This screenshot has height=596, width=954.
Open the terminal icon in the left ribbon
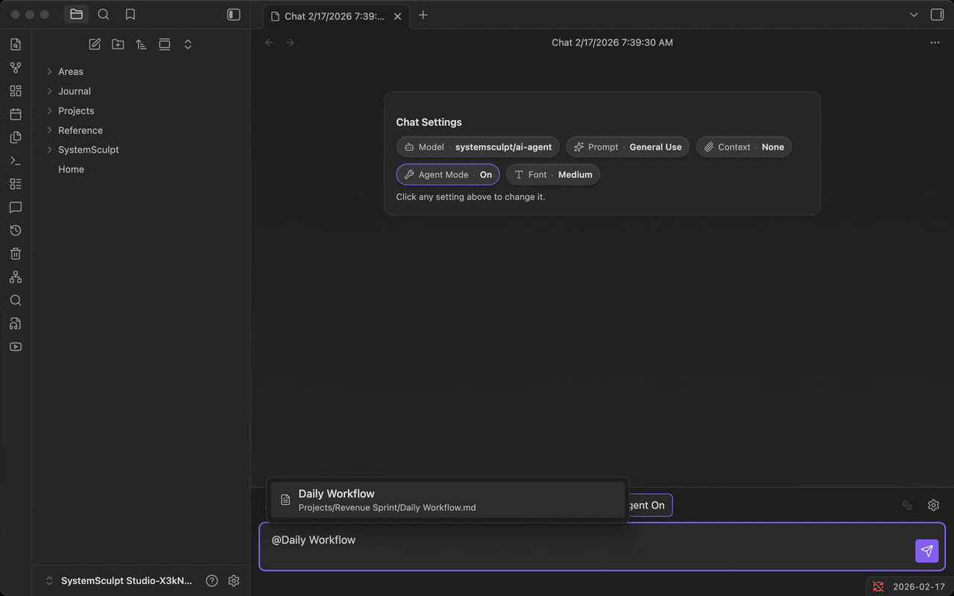[x=15, y=160]
